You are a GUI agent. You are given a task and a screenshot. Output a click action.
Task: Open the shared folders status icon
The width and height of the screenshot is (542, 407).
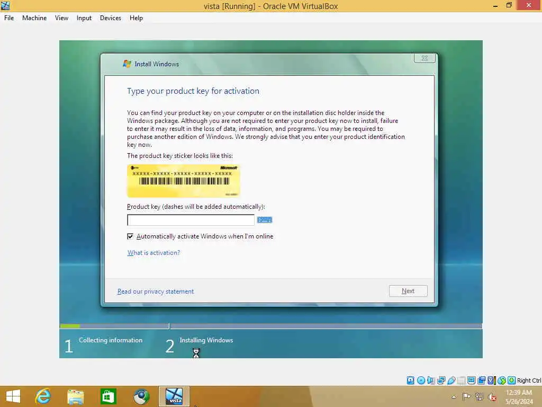[x=461, y=381]
